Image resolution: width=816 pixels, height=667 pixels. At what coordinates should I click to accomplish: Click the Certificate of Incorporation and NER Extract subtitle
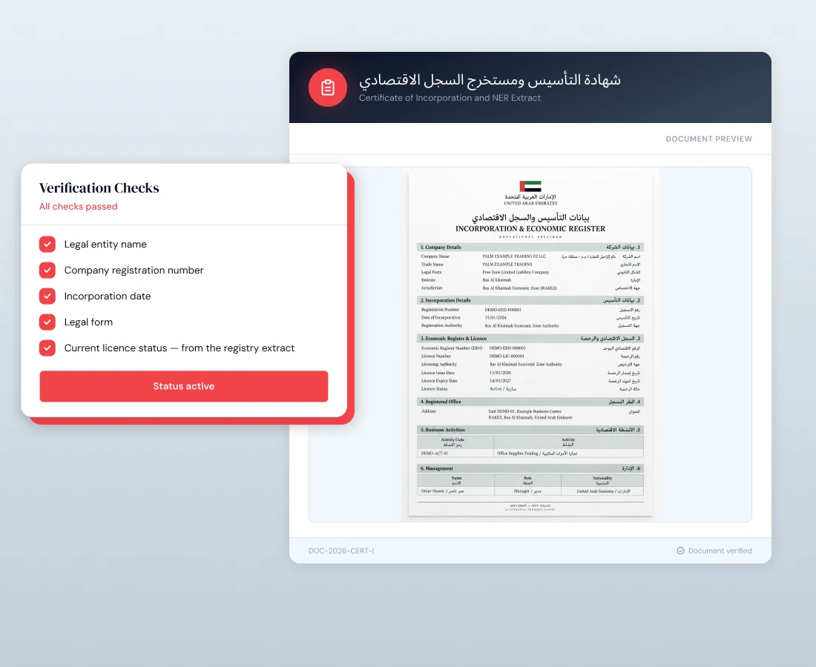pyautogui.click(x=450, y=98)
